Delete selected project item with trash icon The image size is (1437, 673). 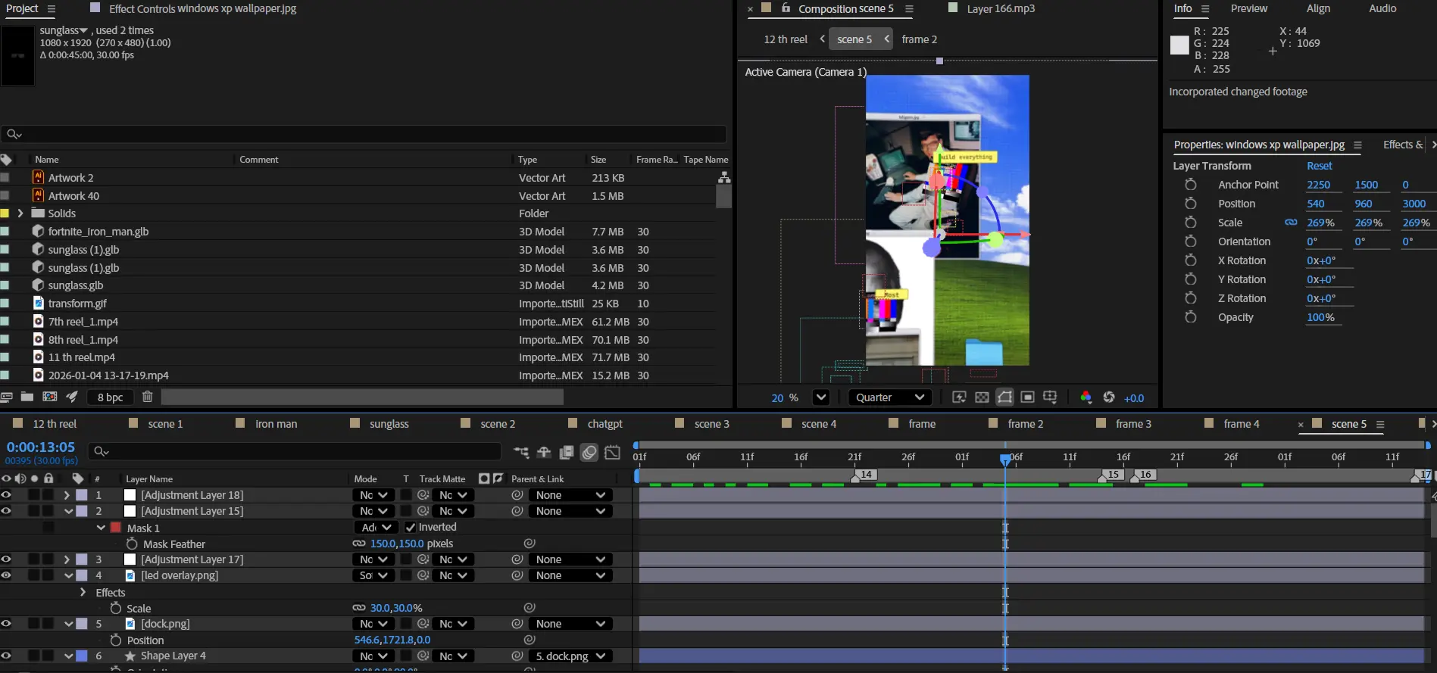click(x=148, y=397)
